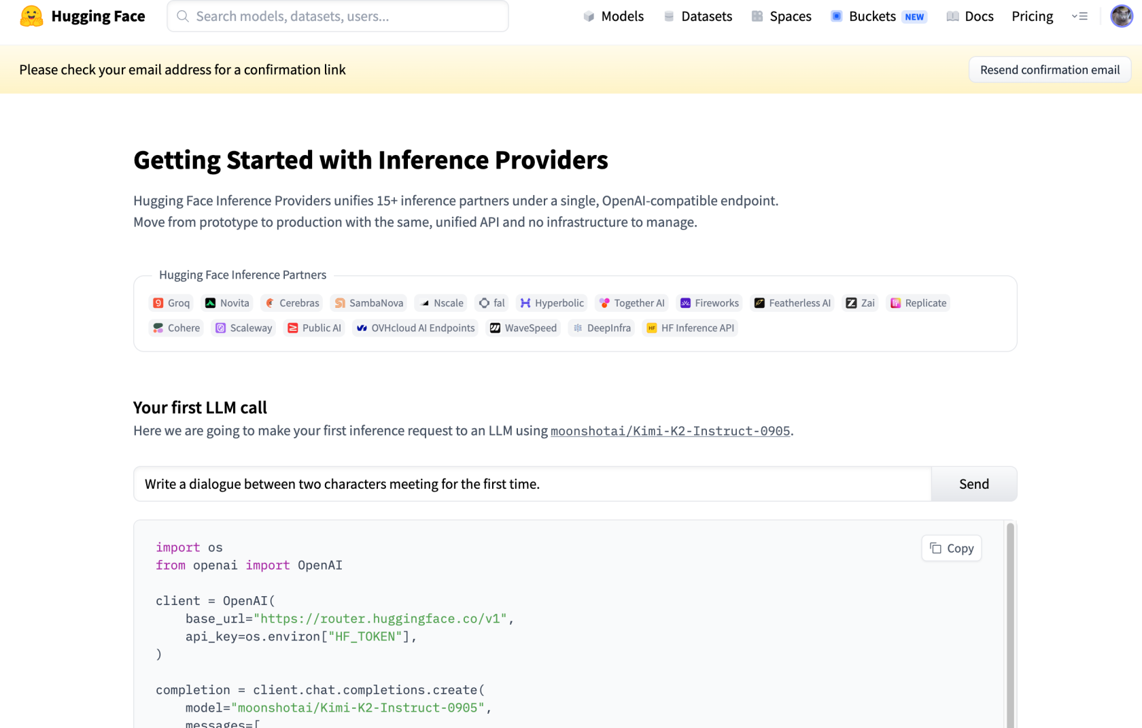
Task: Click the "Your first LLM call" heading
Action: (x=200, y=408)
